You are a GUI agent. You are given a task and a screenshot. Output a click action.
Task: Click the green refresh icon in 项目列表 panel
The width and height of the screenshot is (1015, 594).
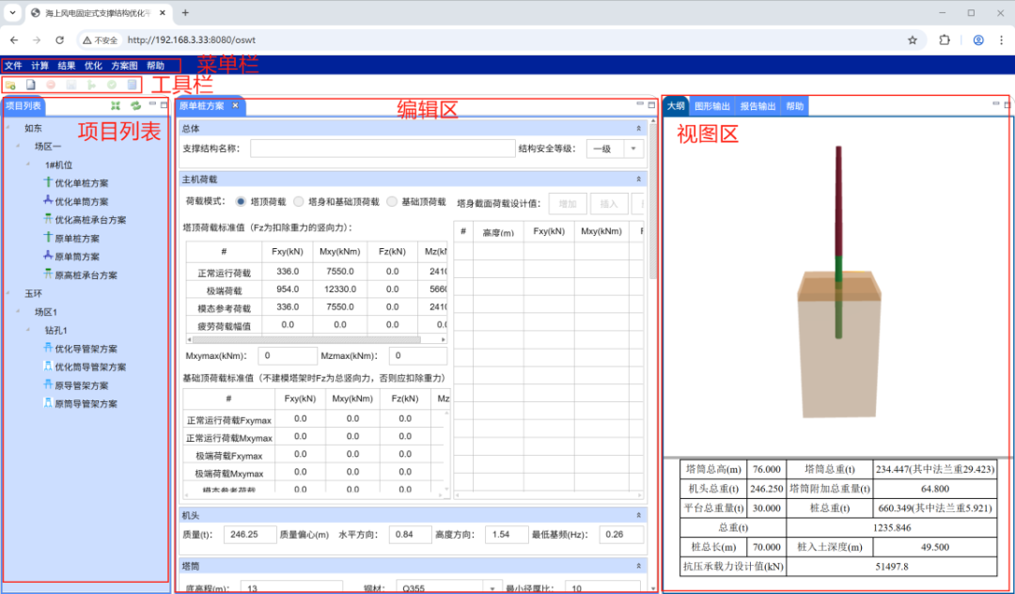135,106
